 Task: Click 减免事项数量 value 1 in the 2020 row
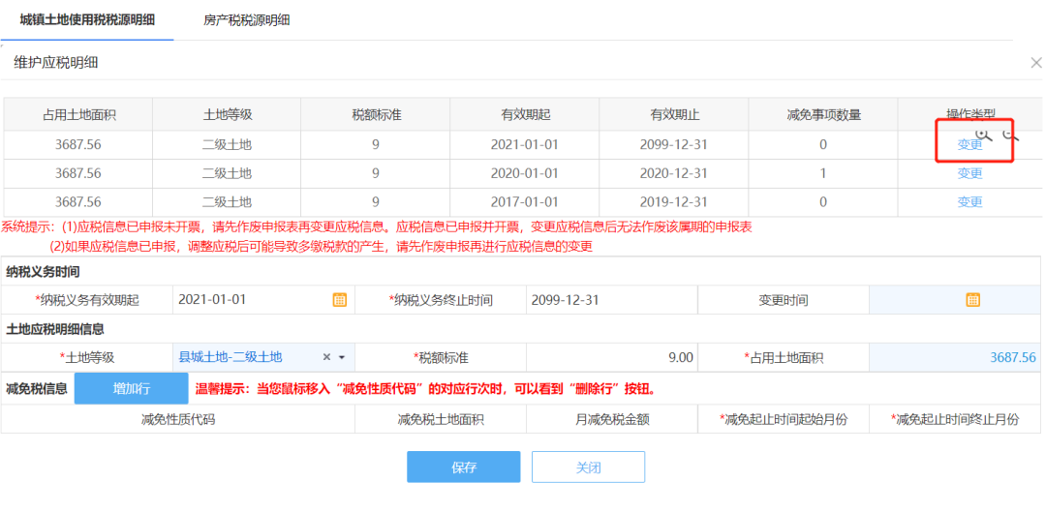click(823, 173)
